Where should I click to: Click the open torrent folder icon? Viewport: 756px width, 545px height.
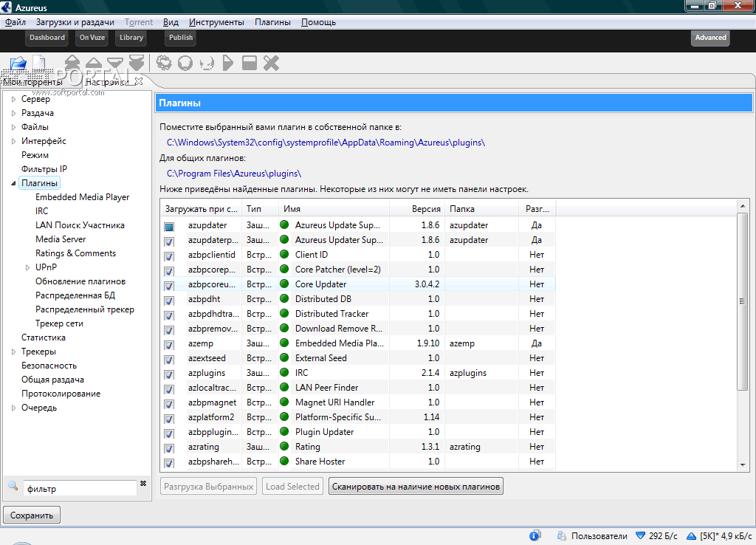point(18,64)
